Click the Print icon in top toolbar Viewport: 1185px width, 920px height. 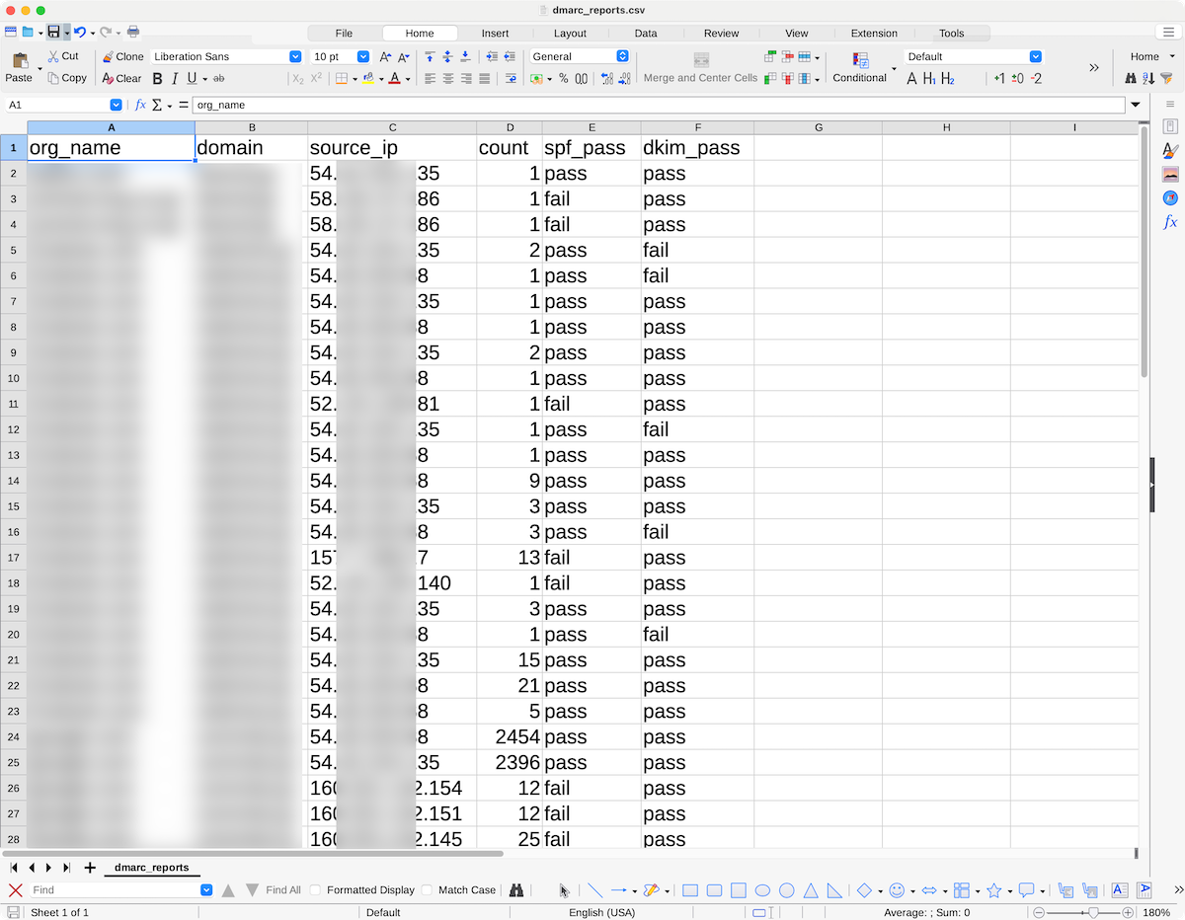click(x=133, y=33)
